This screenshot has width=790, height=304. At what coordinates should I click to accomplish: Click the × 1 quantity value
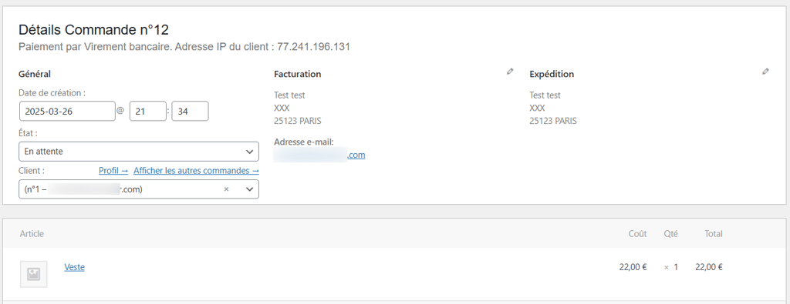click(671, 268)
